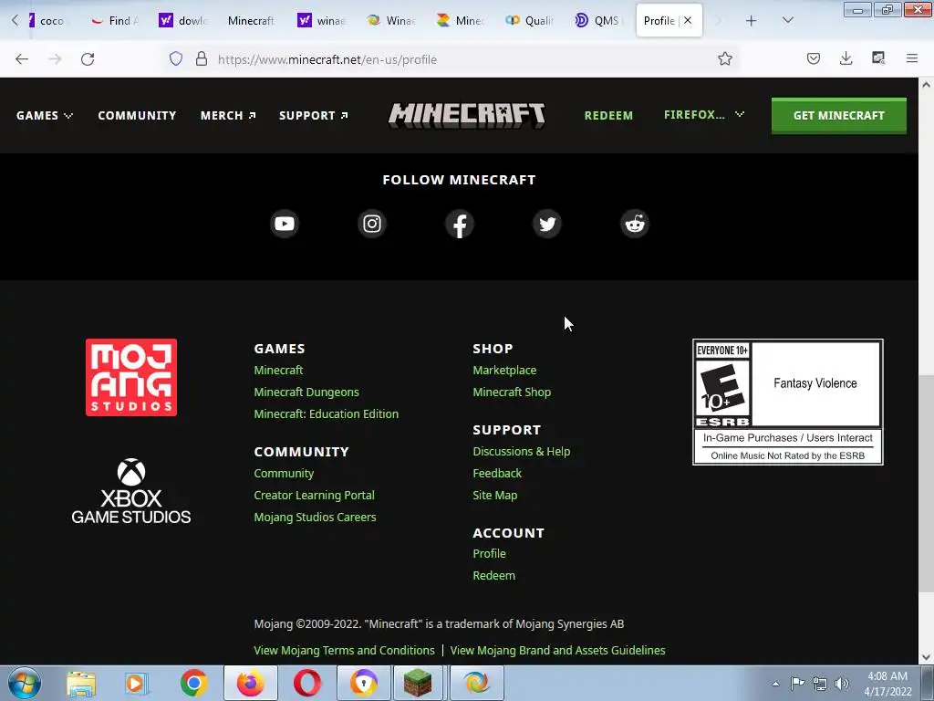Open Minecraft YouTube channel icon
The height and width of the screenshot is (701, 934).
point(285,225)
